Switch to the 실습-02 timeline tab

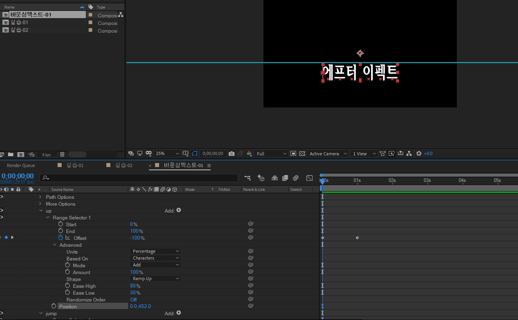[x=124, y=165]
